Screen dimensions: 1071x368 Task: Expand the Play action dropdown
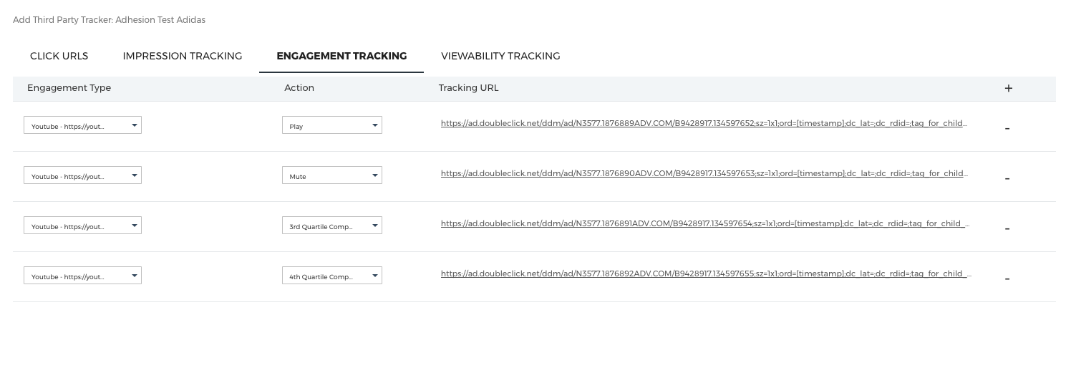(x=331, y=125)
